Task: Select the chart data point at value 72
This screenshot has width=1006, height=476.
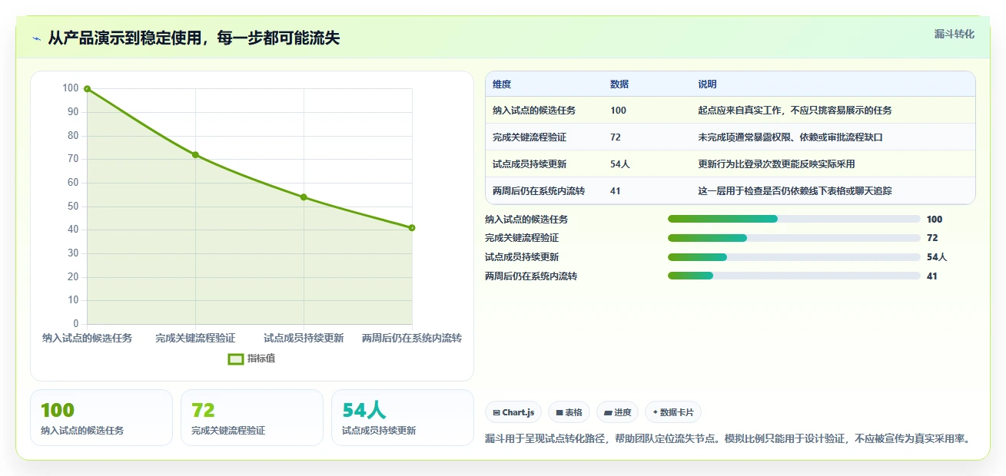Action: click(x=195, y=155)
